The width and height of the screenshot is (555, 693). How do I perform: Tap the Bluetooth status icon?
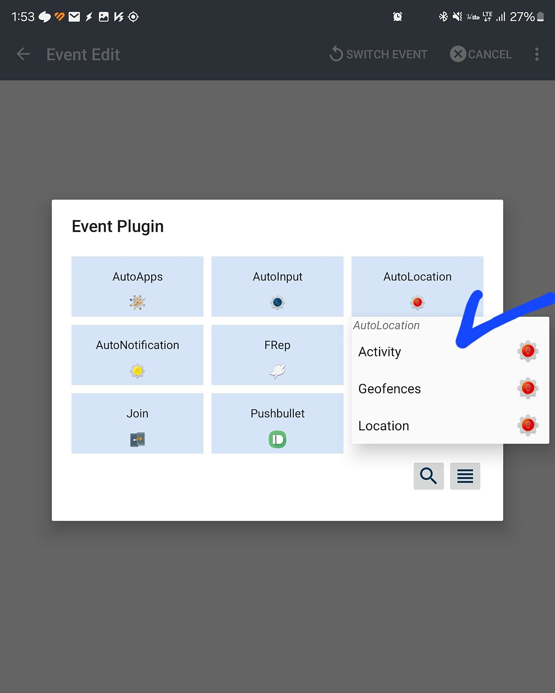443,16
